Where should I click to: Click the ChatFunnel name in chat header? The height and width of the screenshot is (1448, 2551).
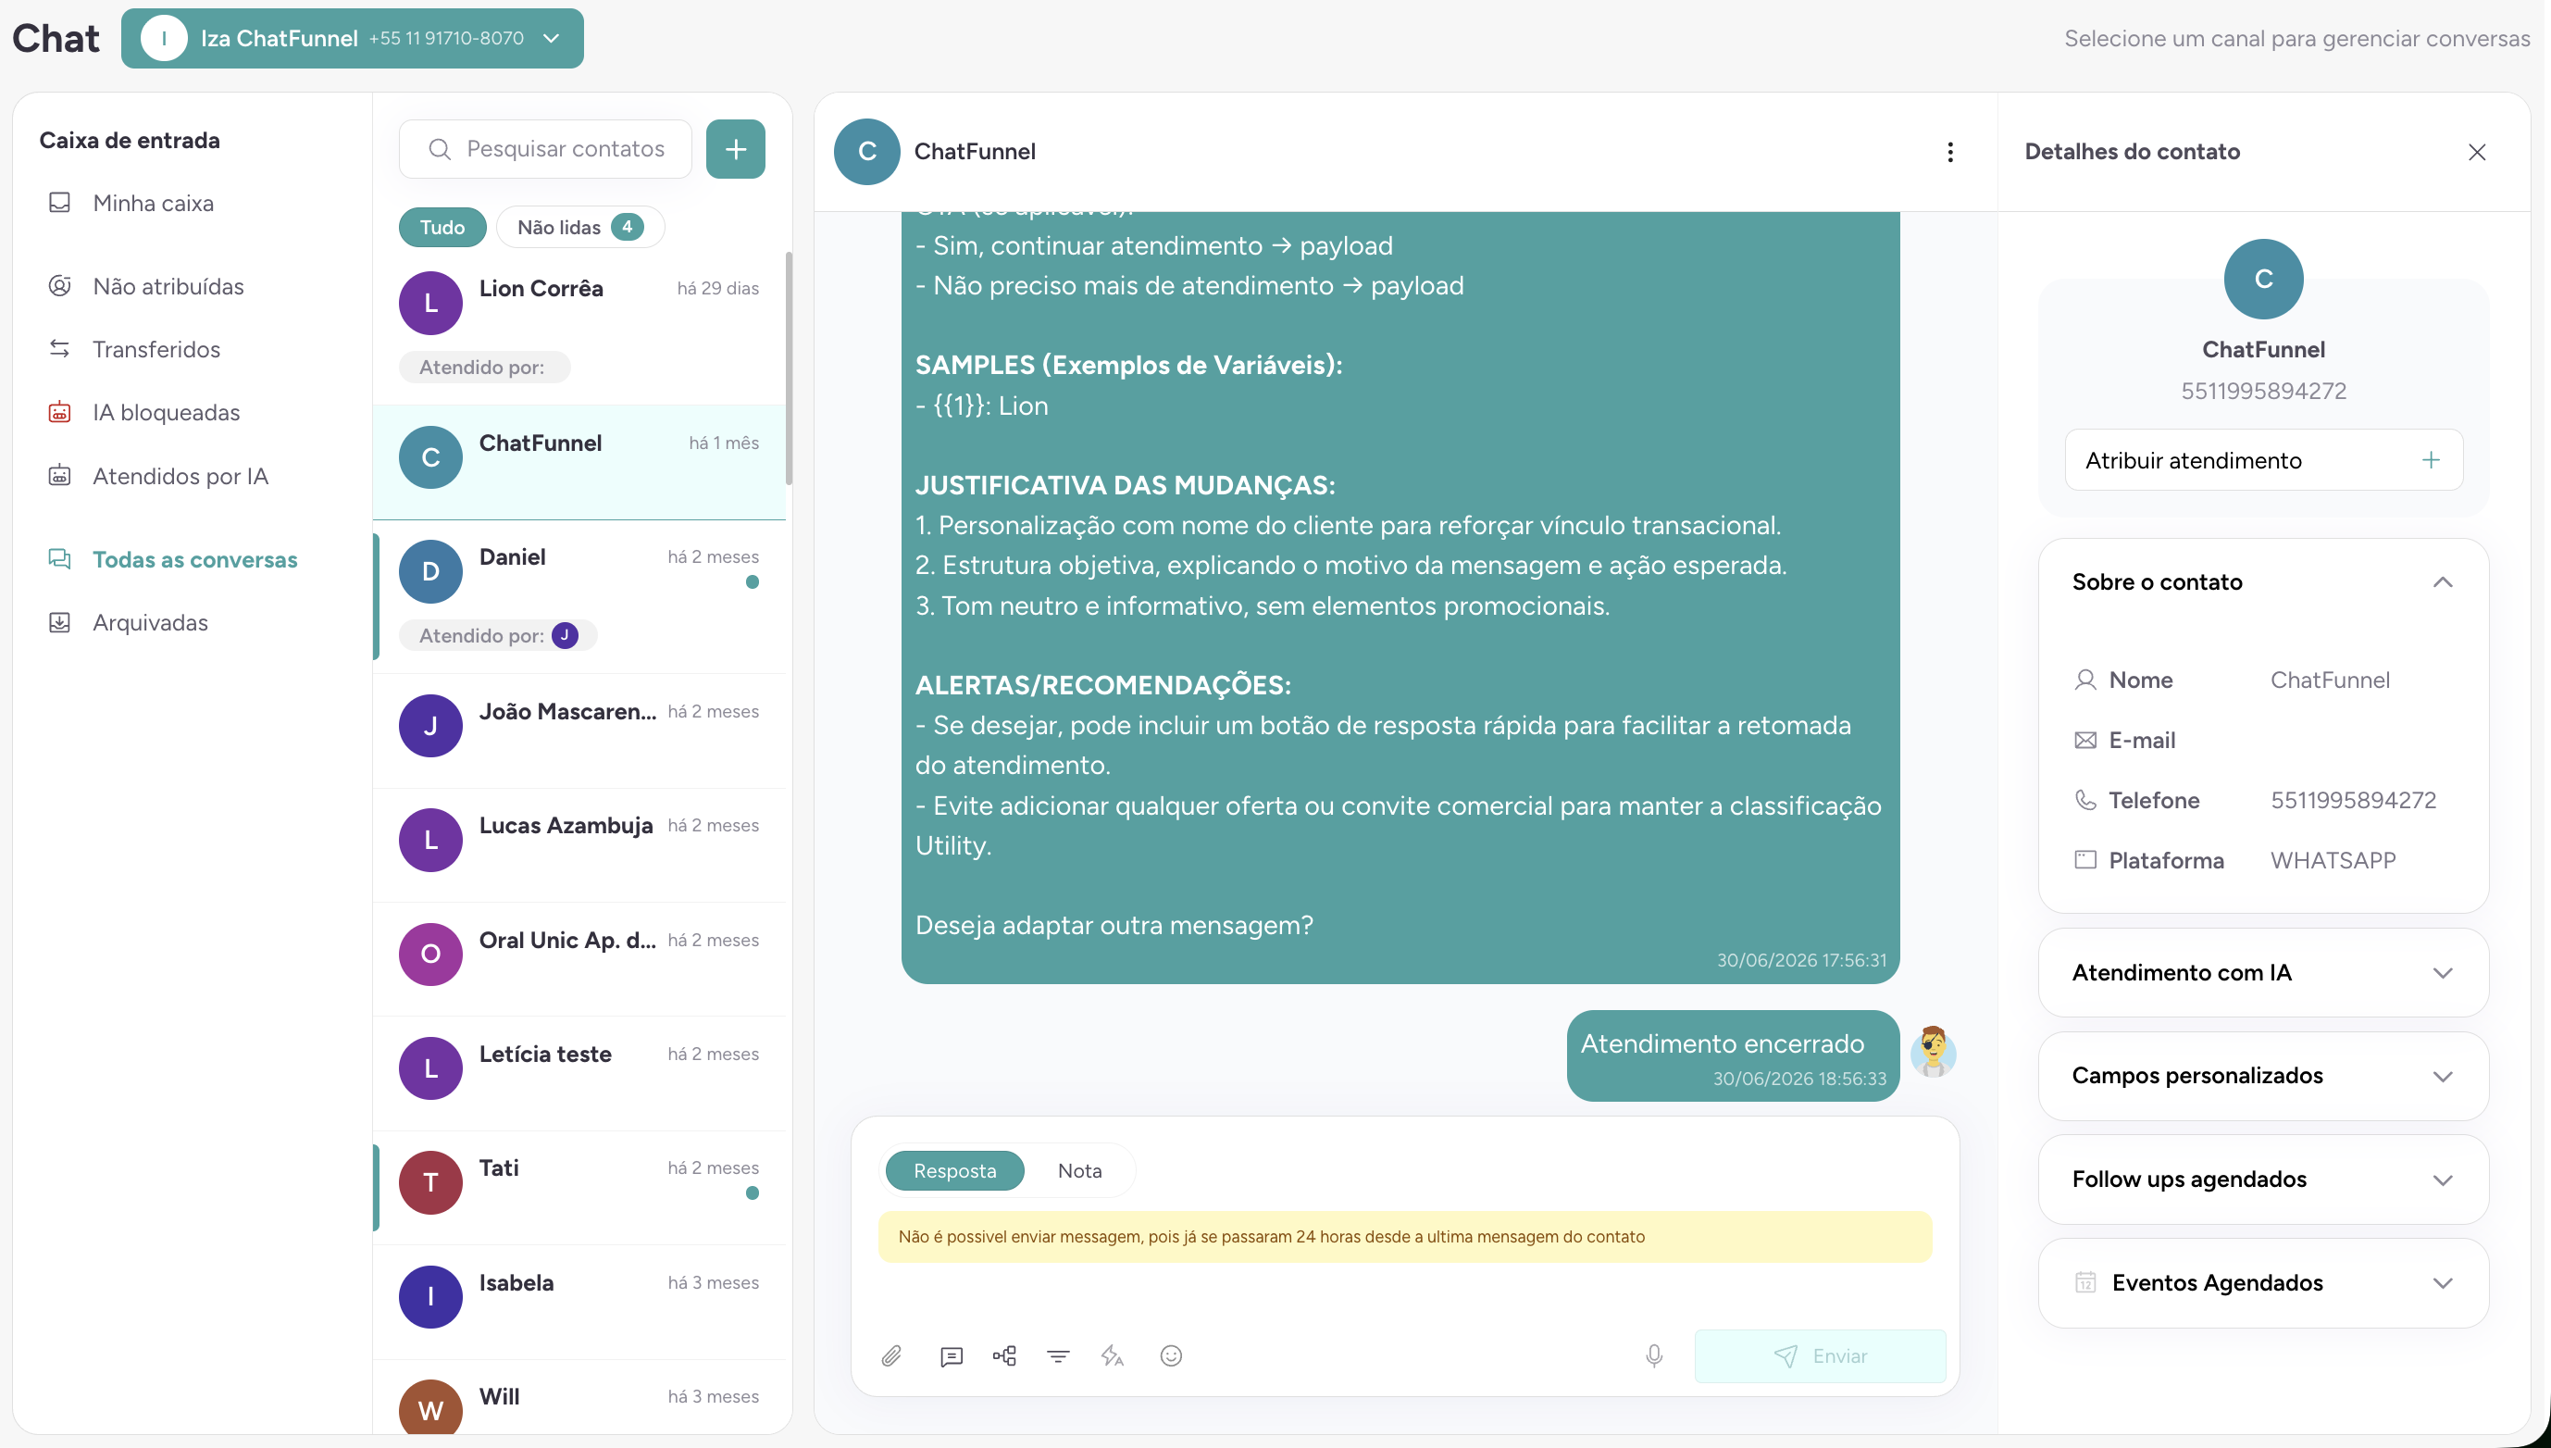coord(975,151)
